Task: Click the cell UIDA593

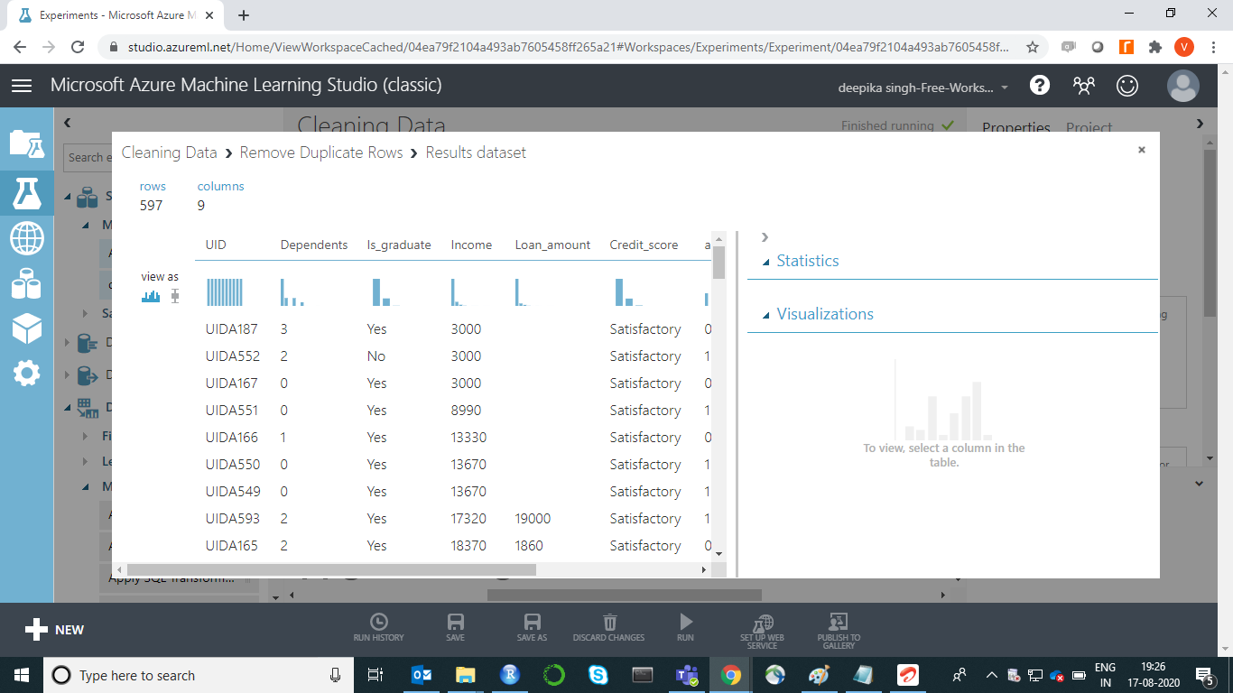Action: [232, 519]
